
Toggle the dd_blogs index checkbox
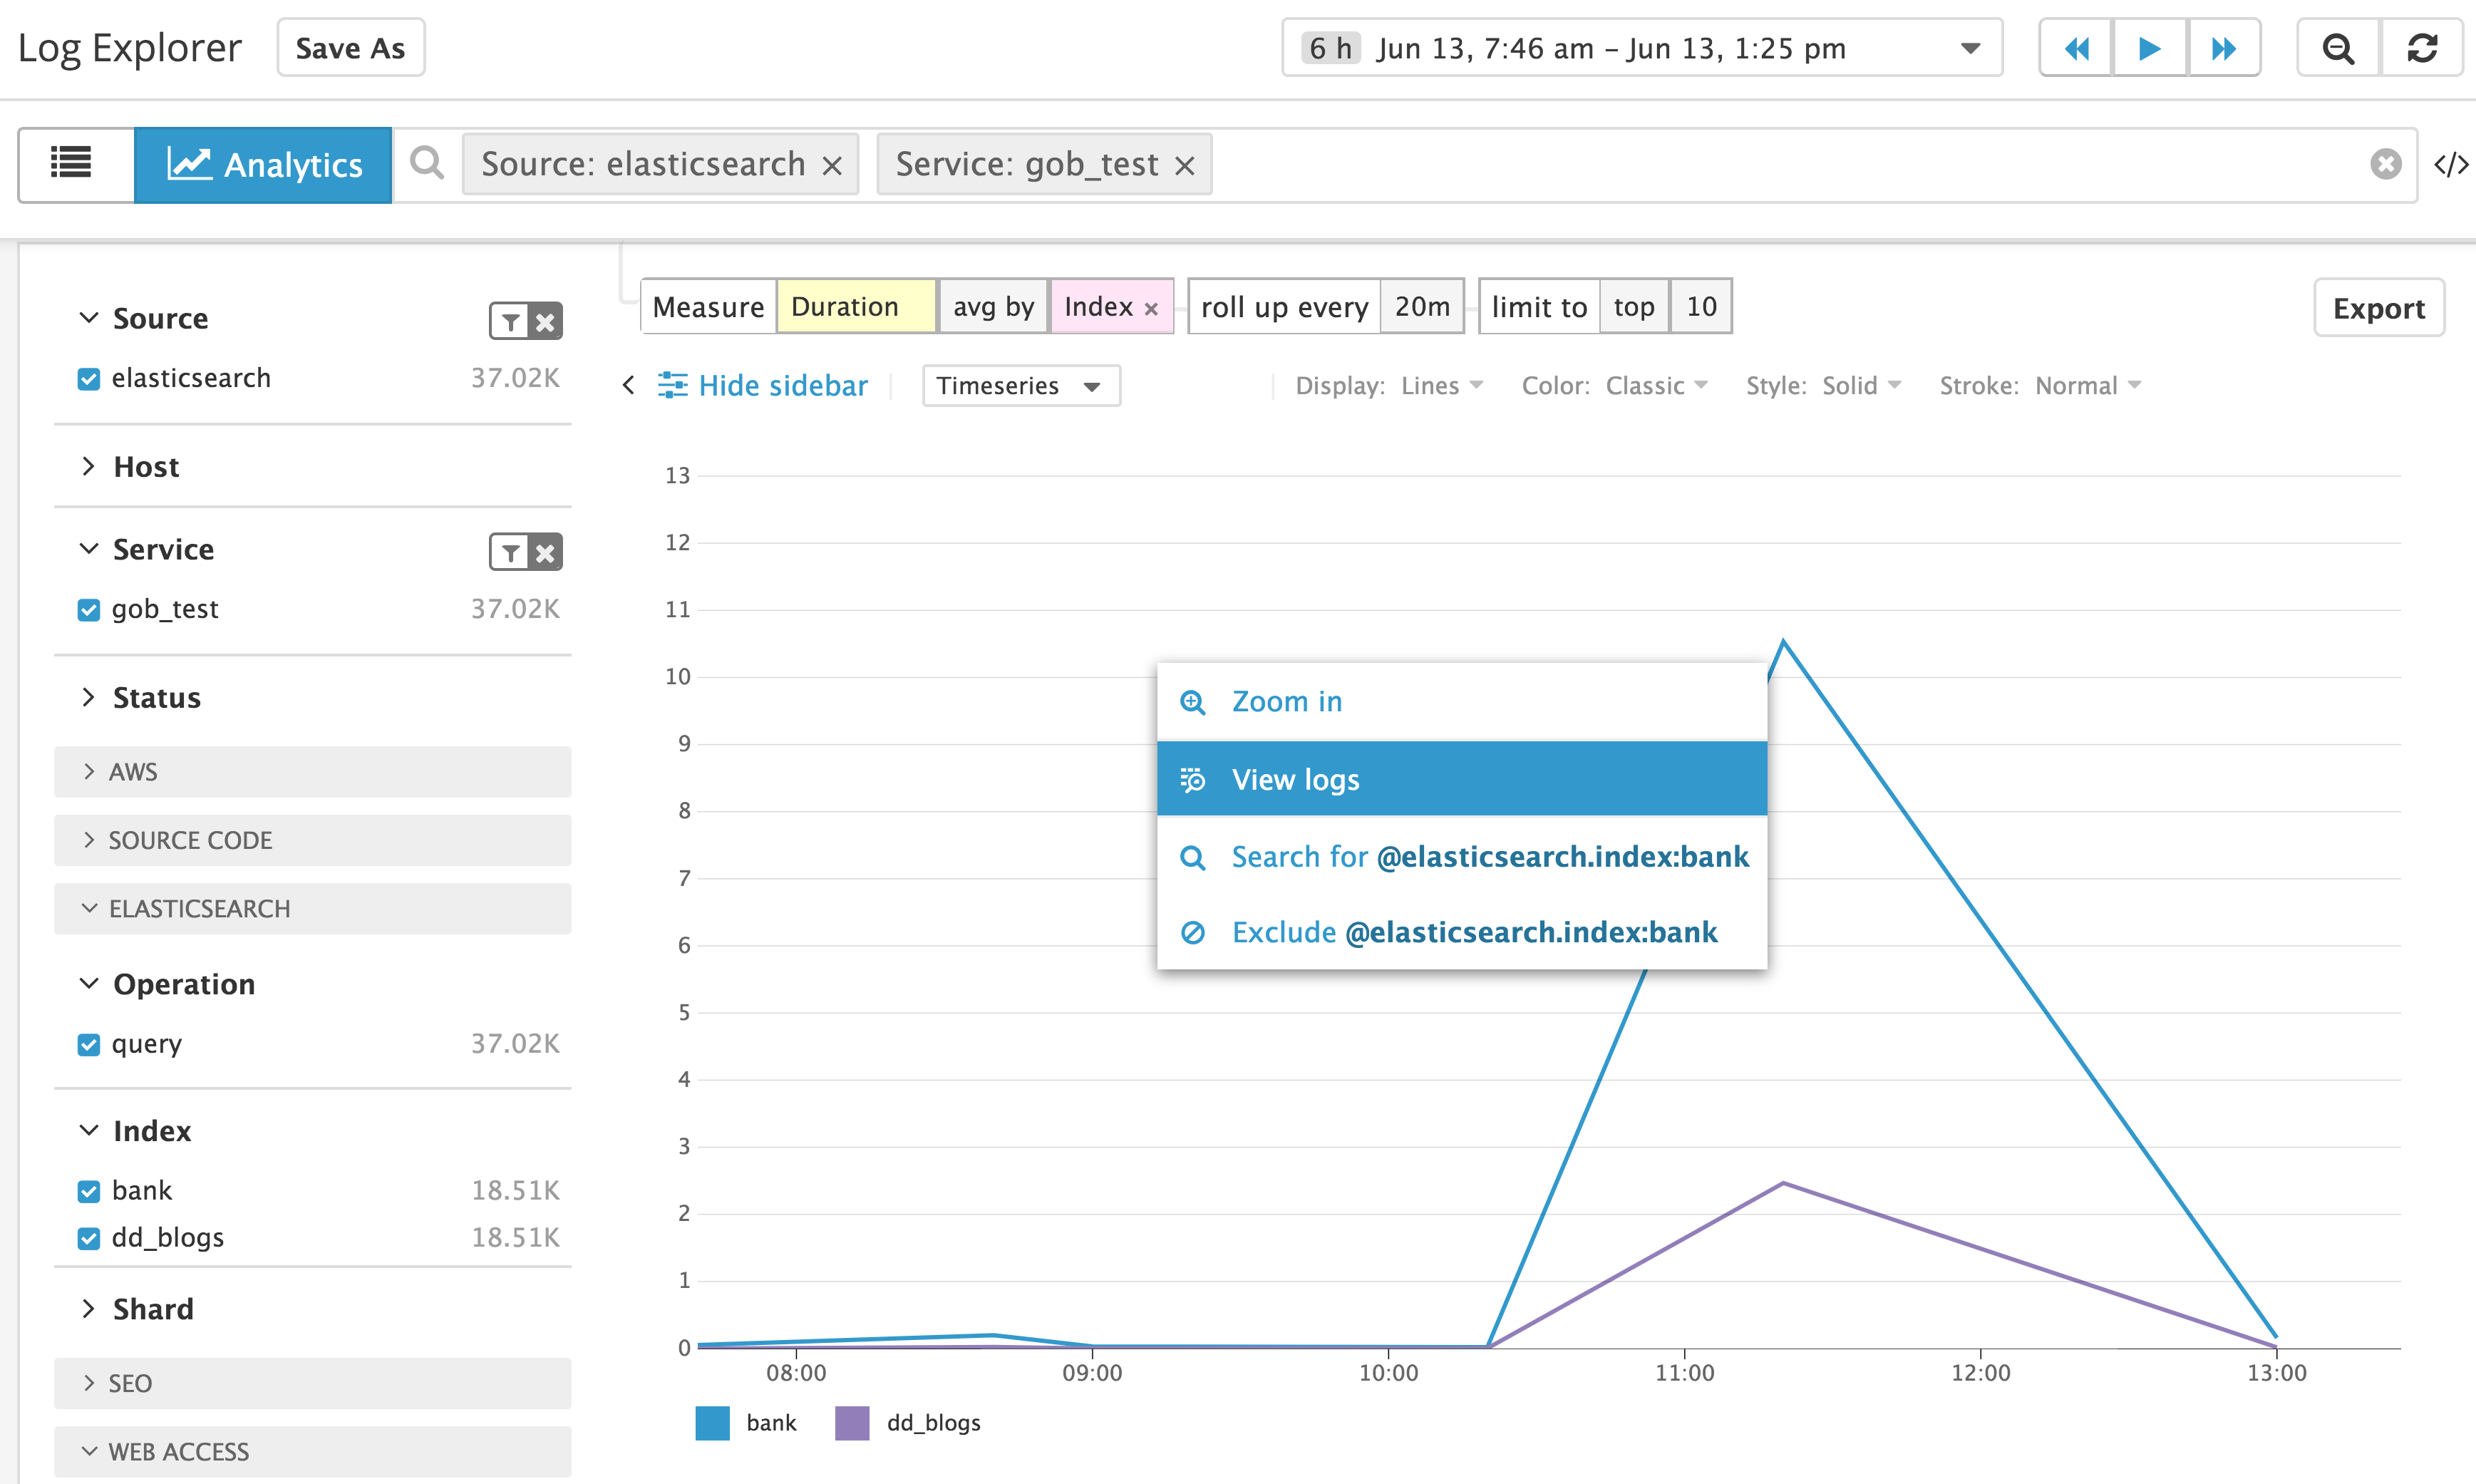[x=88, y=1237]
